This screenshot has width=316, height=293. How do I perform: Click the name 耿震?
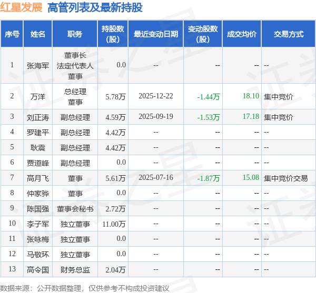pos(38,148)
